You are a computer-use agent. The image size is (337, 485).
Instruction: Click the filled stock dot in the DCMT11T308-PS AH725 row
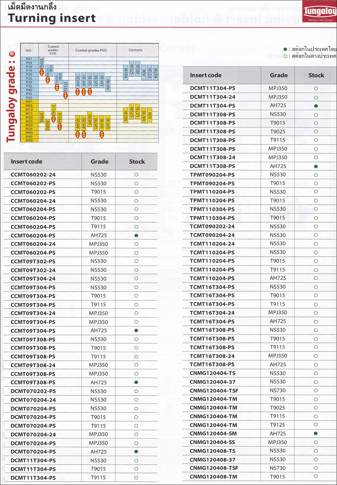point(316,166)
